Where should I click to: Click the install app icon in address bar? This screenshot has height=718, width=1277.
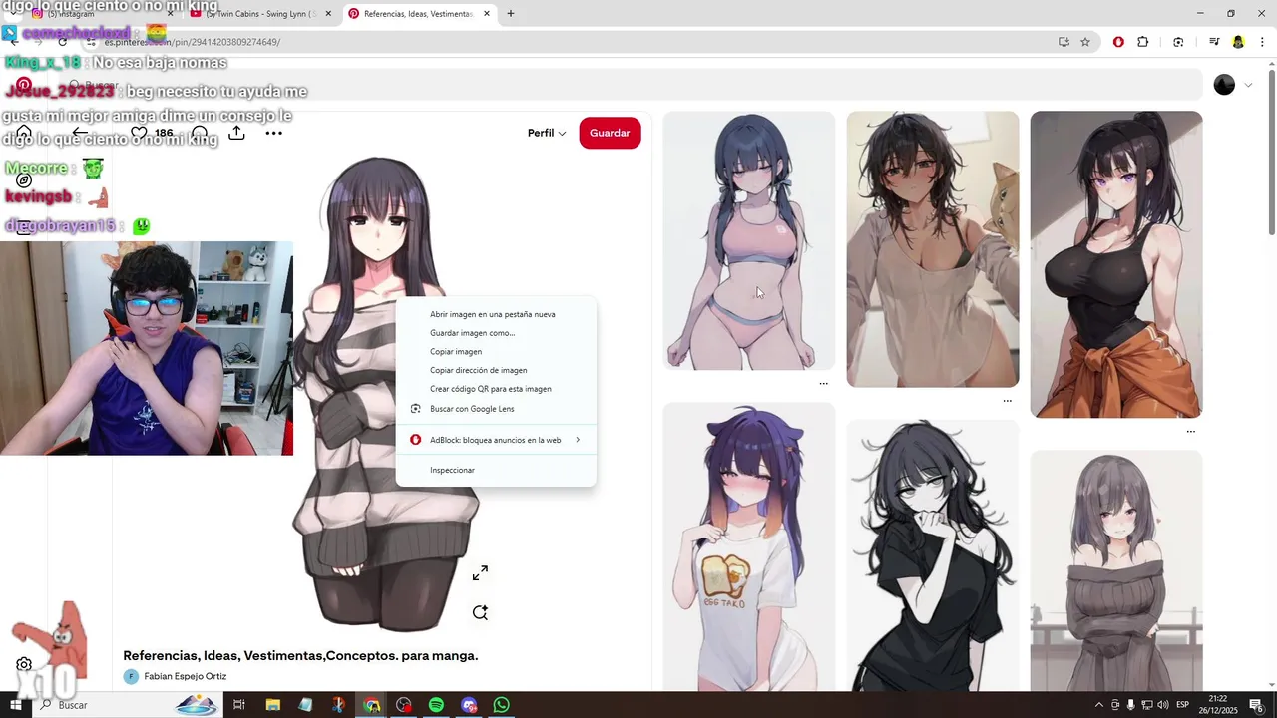(x=1064, y=42)
